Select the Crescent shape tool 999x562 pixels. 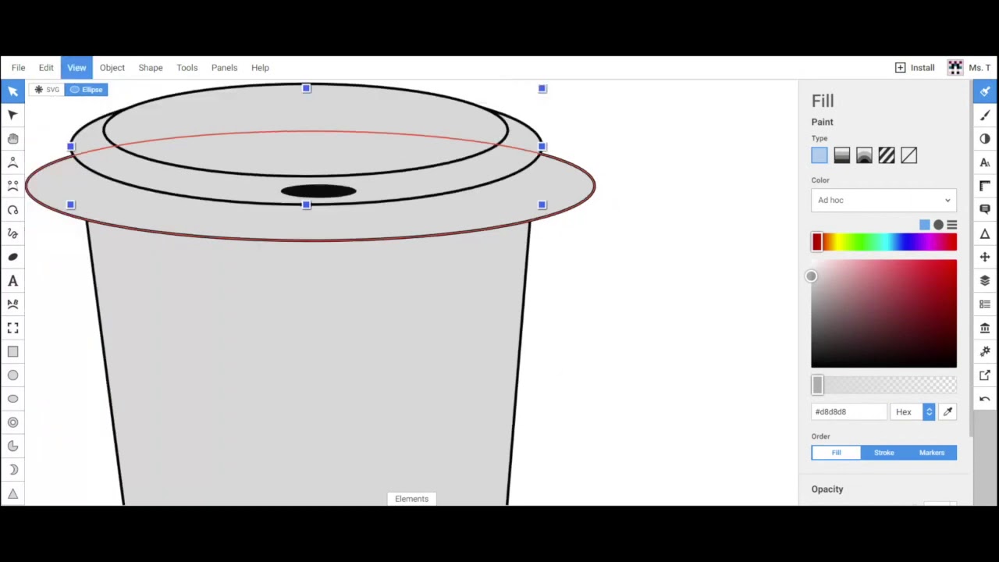tap(12, 470)
